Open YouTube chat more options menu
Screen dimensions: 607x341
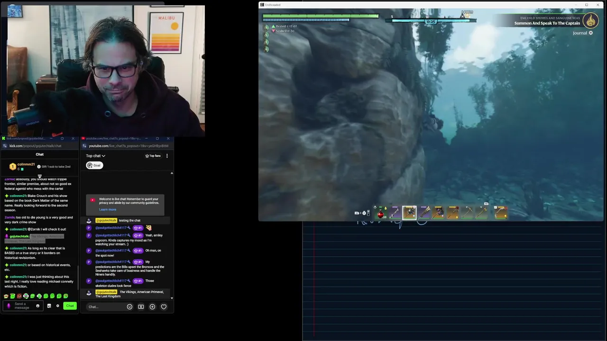click(167, 156)
